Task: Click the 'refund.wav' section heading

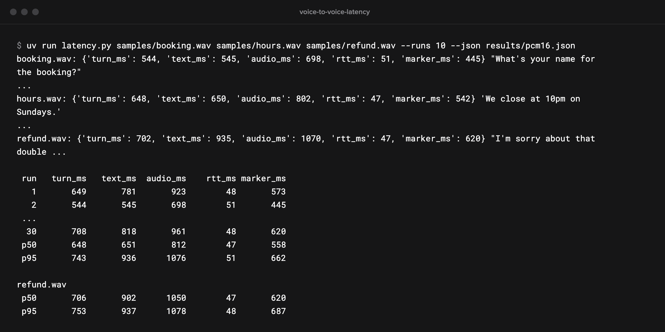Action: coord(42,285)
